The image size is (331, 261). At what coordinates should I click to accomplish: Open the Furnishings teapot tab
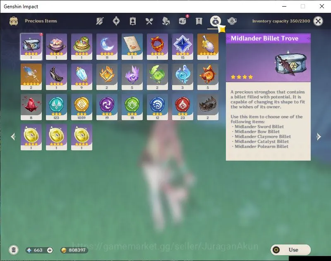click(x=232, y=21)
